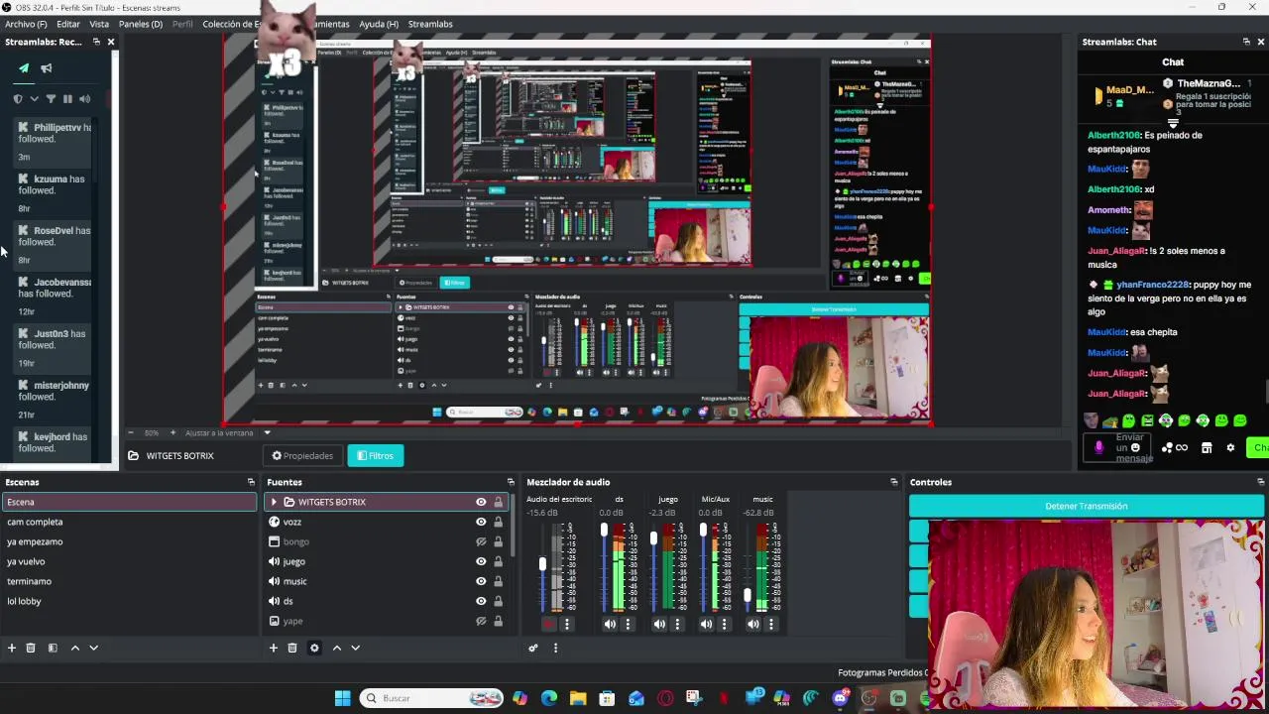Toggle lock on WITGETS BOTRIX source
The image size is (1269, 714).
point(498,502)
